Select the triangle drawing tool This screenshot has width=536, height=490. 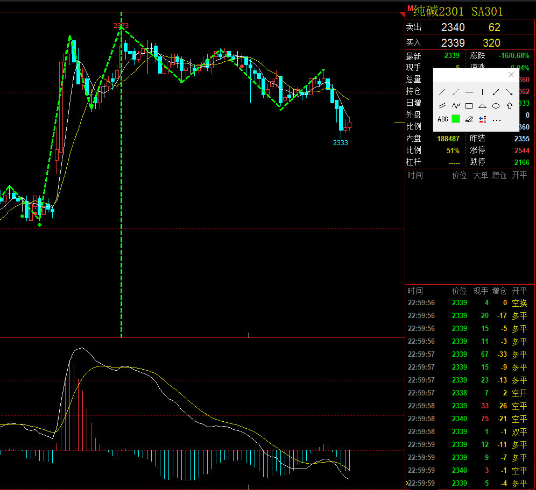click(482, 106)
